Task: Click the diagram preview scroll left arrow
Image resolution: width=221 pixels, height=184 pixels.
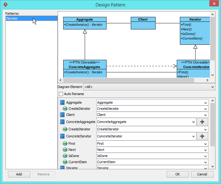Action: (x=60, y=80)
